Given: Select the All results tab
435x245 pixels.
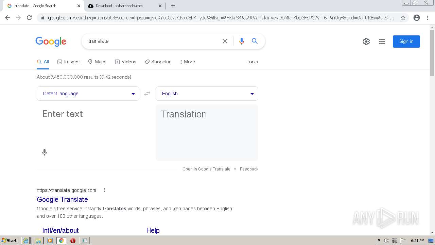Looking at the screenshot, I should click(x=43, y=62).
